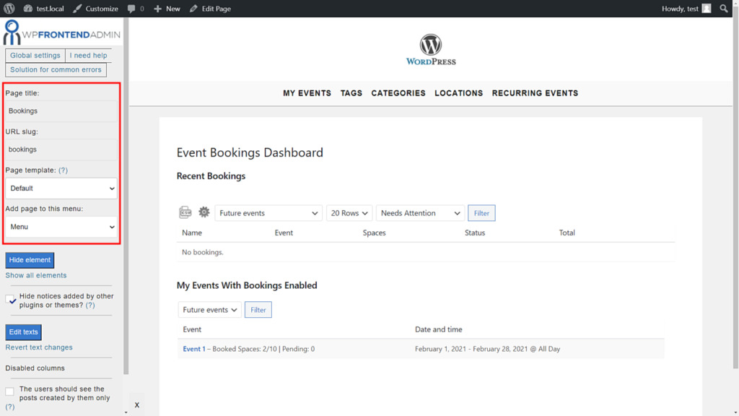The height and width of the screenshot is (416, 739).
Task: Open Event 1 booking details
Action: click(194, 349)
